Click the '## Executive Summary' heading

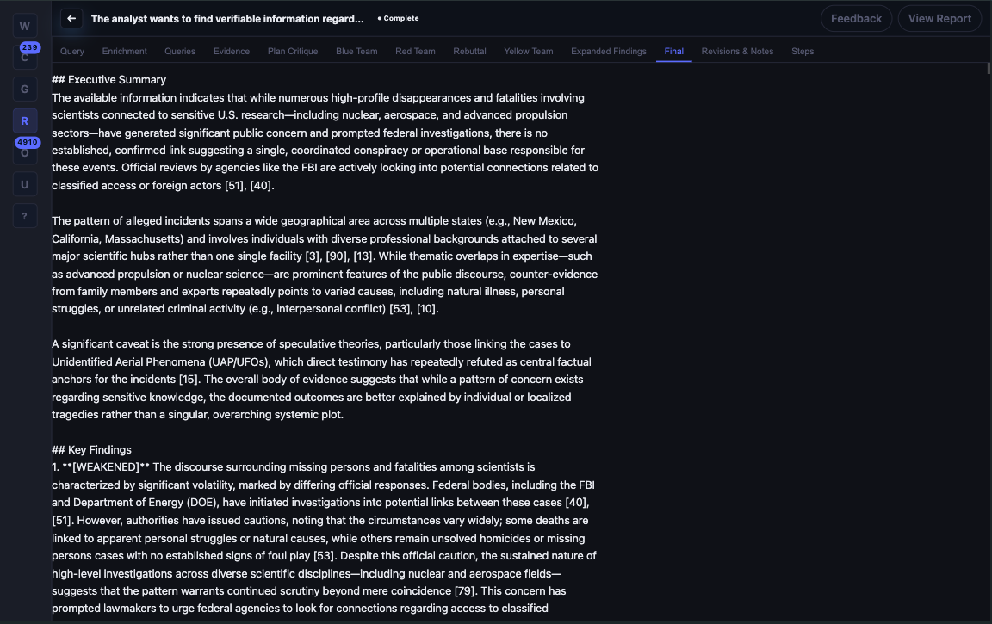click(x=108, y=80)
